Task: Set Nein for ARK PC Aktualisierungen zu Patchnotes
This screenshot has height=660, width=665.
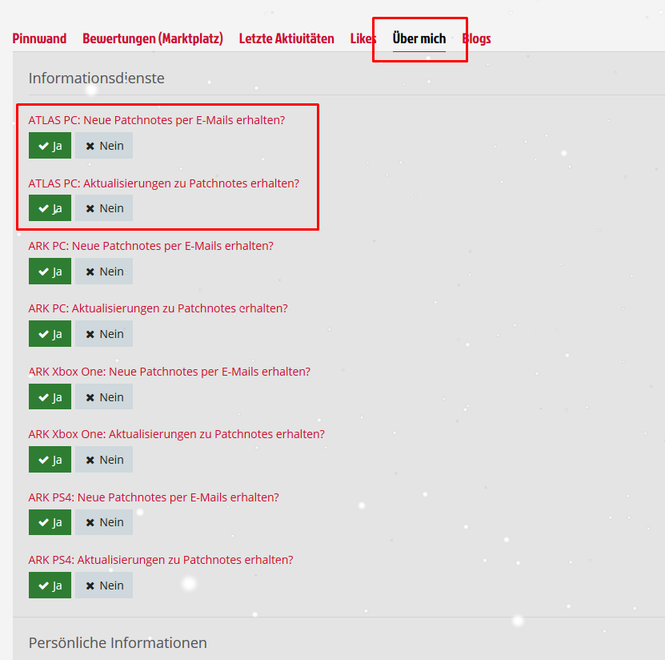Action: coord(104,334)
